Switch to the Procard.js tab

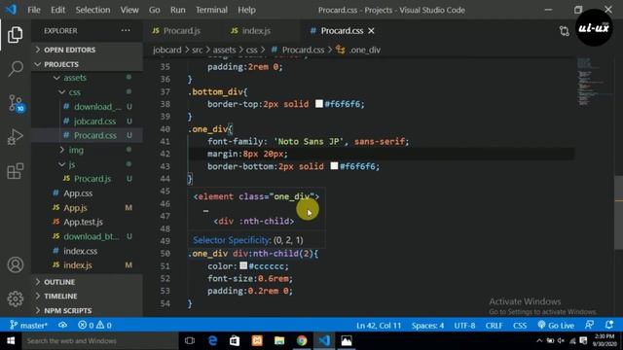181,30
